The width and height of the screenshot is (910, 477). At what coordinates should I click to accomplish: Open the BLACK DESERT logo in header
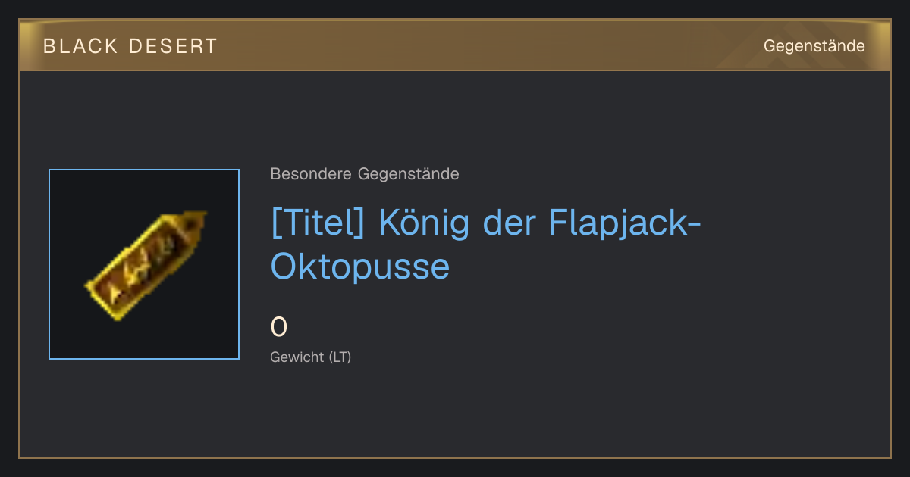[130, 46]
